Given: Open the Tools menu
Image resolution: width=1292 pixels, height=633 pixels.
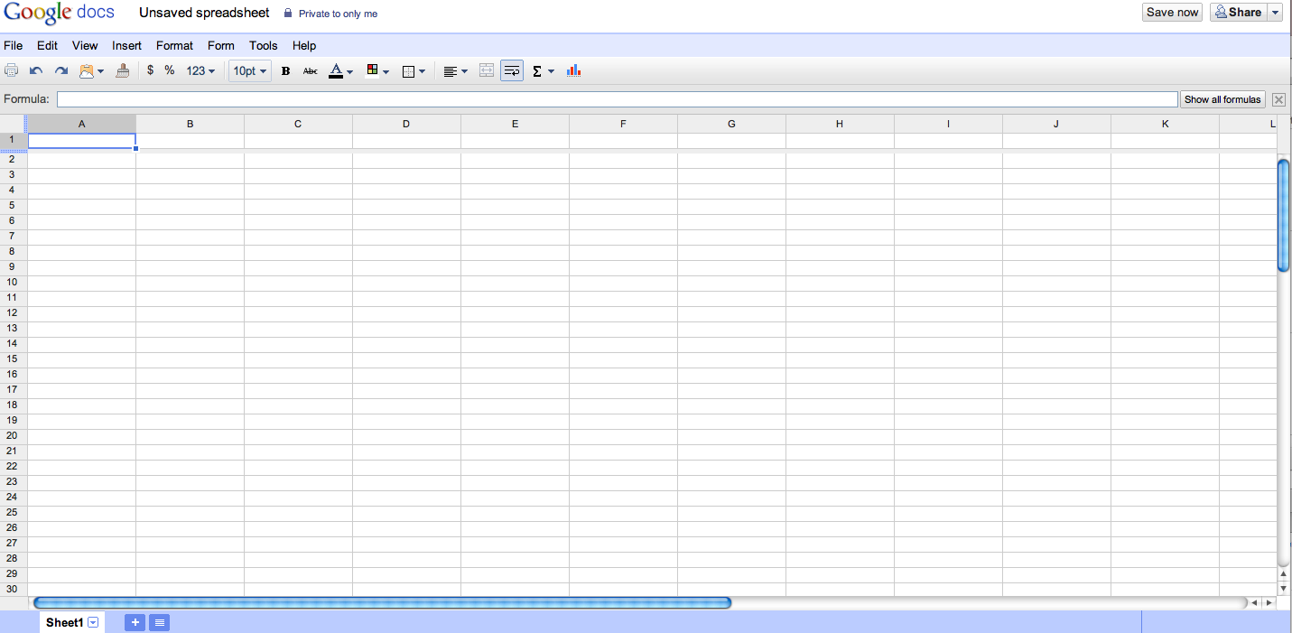Looking at the screenshot, I should pos(263,45).
